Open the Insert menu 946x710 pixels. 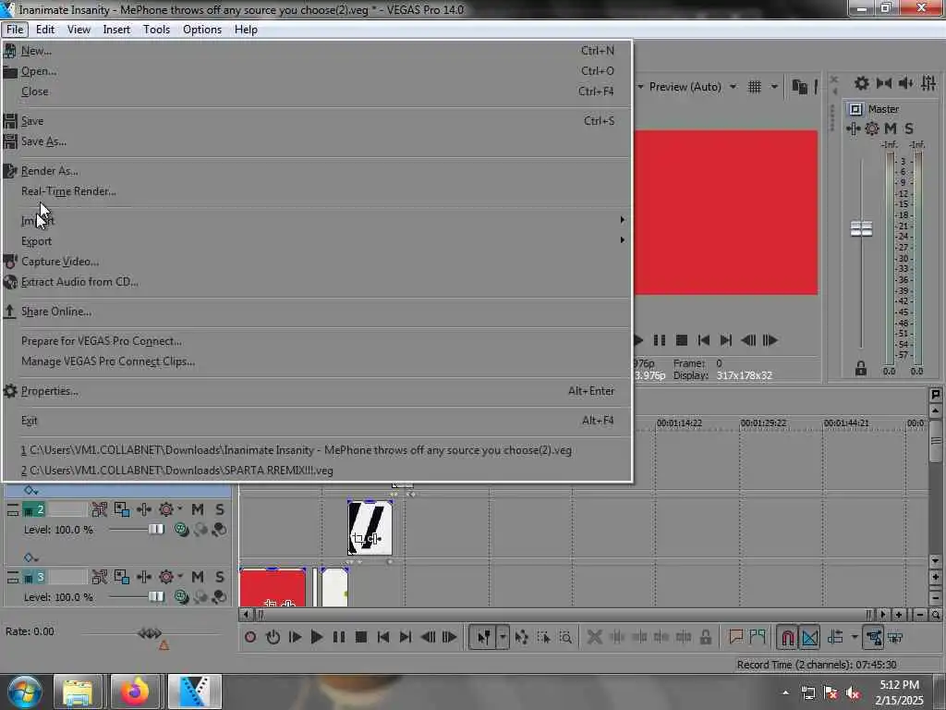pyautogui.click(x=116, y=30)
